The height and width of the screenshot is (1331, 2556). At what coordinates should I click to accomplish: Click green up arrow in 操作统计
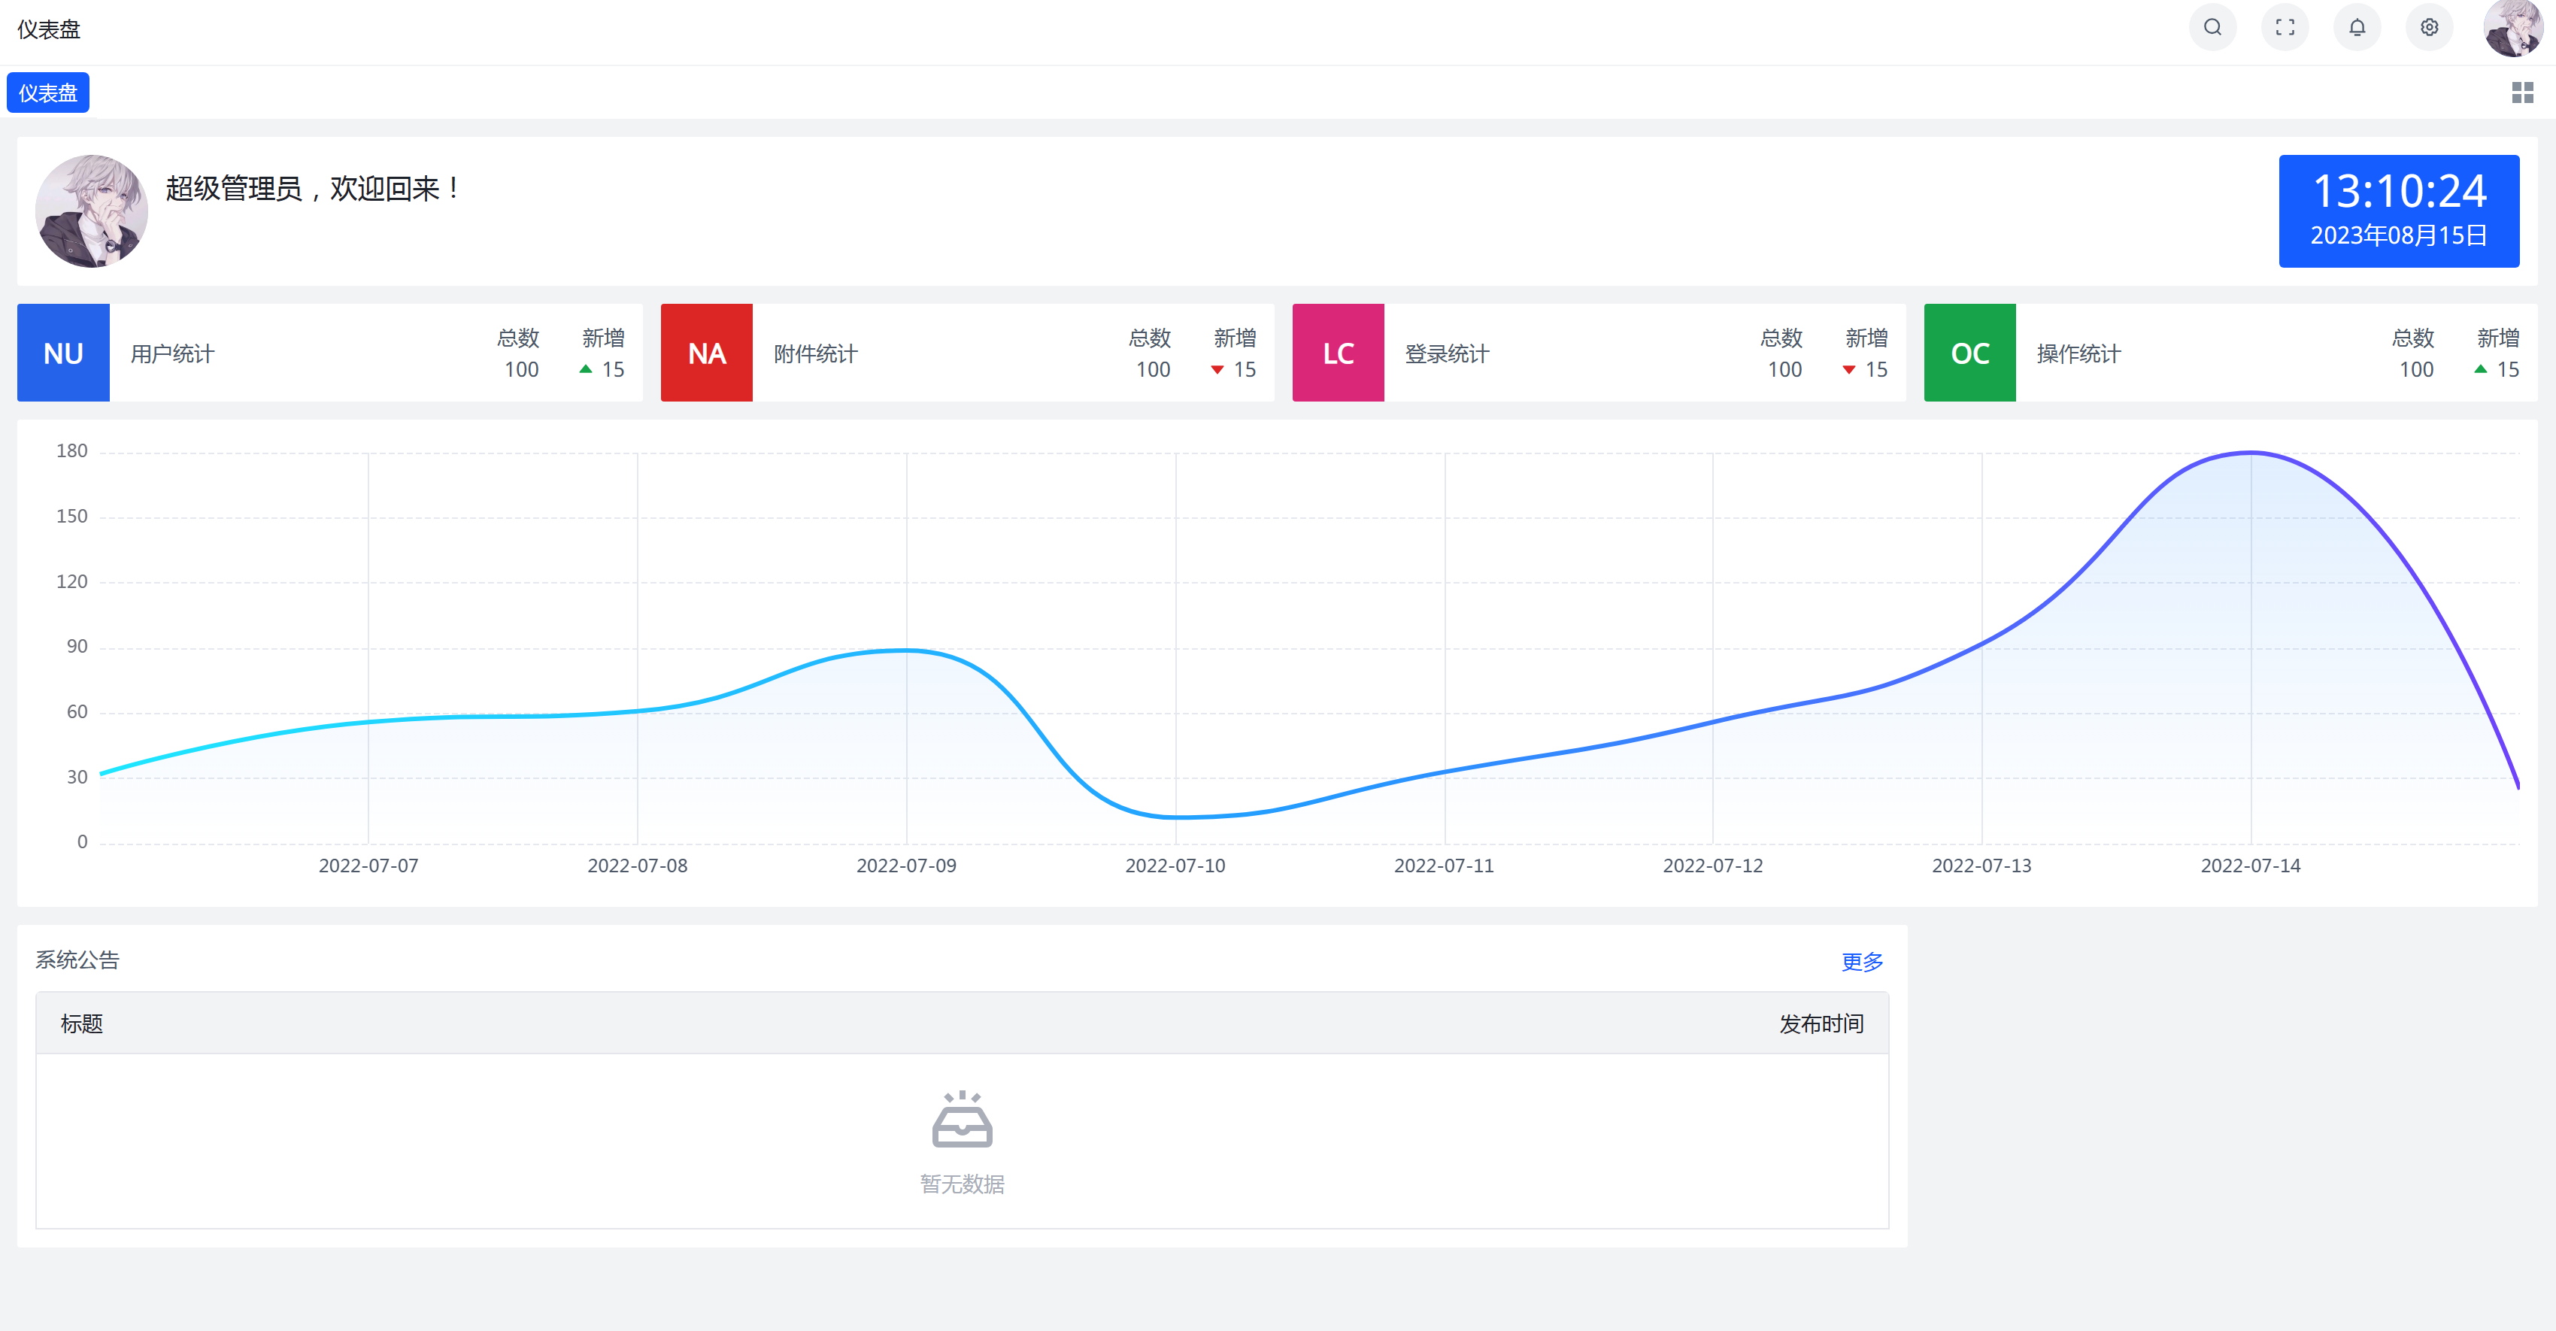click(x=2481, y=369)
